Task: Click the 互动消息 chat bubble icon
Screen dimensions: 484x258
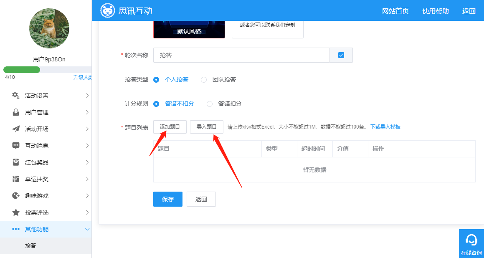Action: tap(16, 146)
